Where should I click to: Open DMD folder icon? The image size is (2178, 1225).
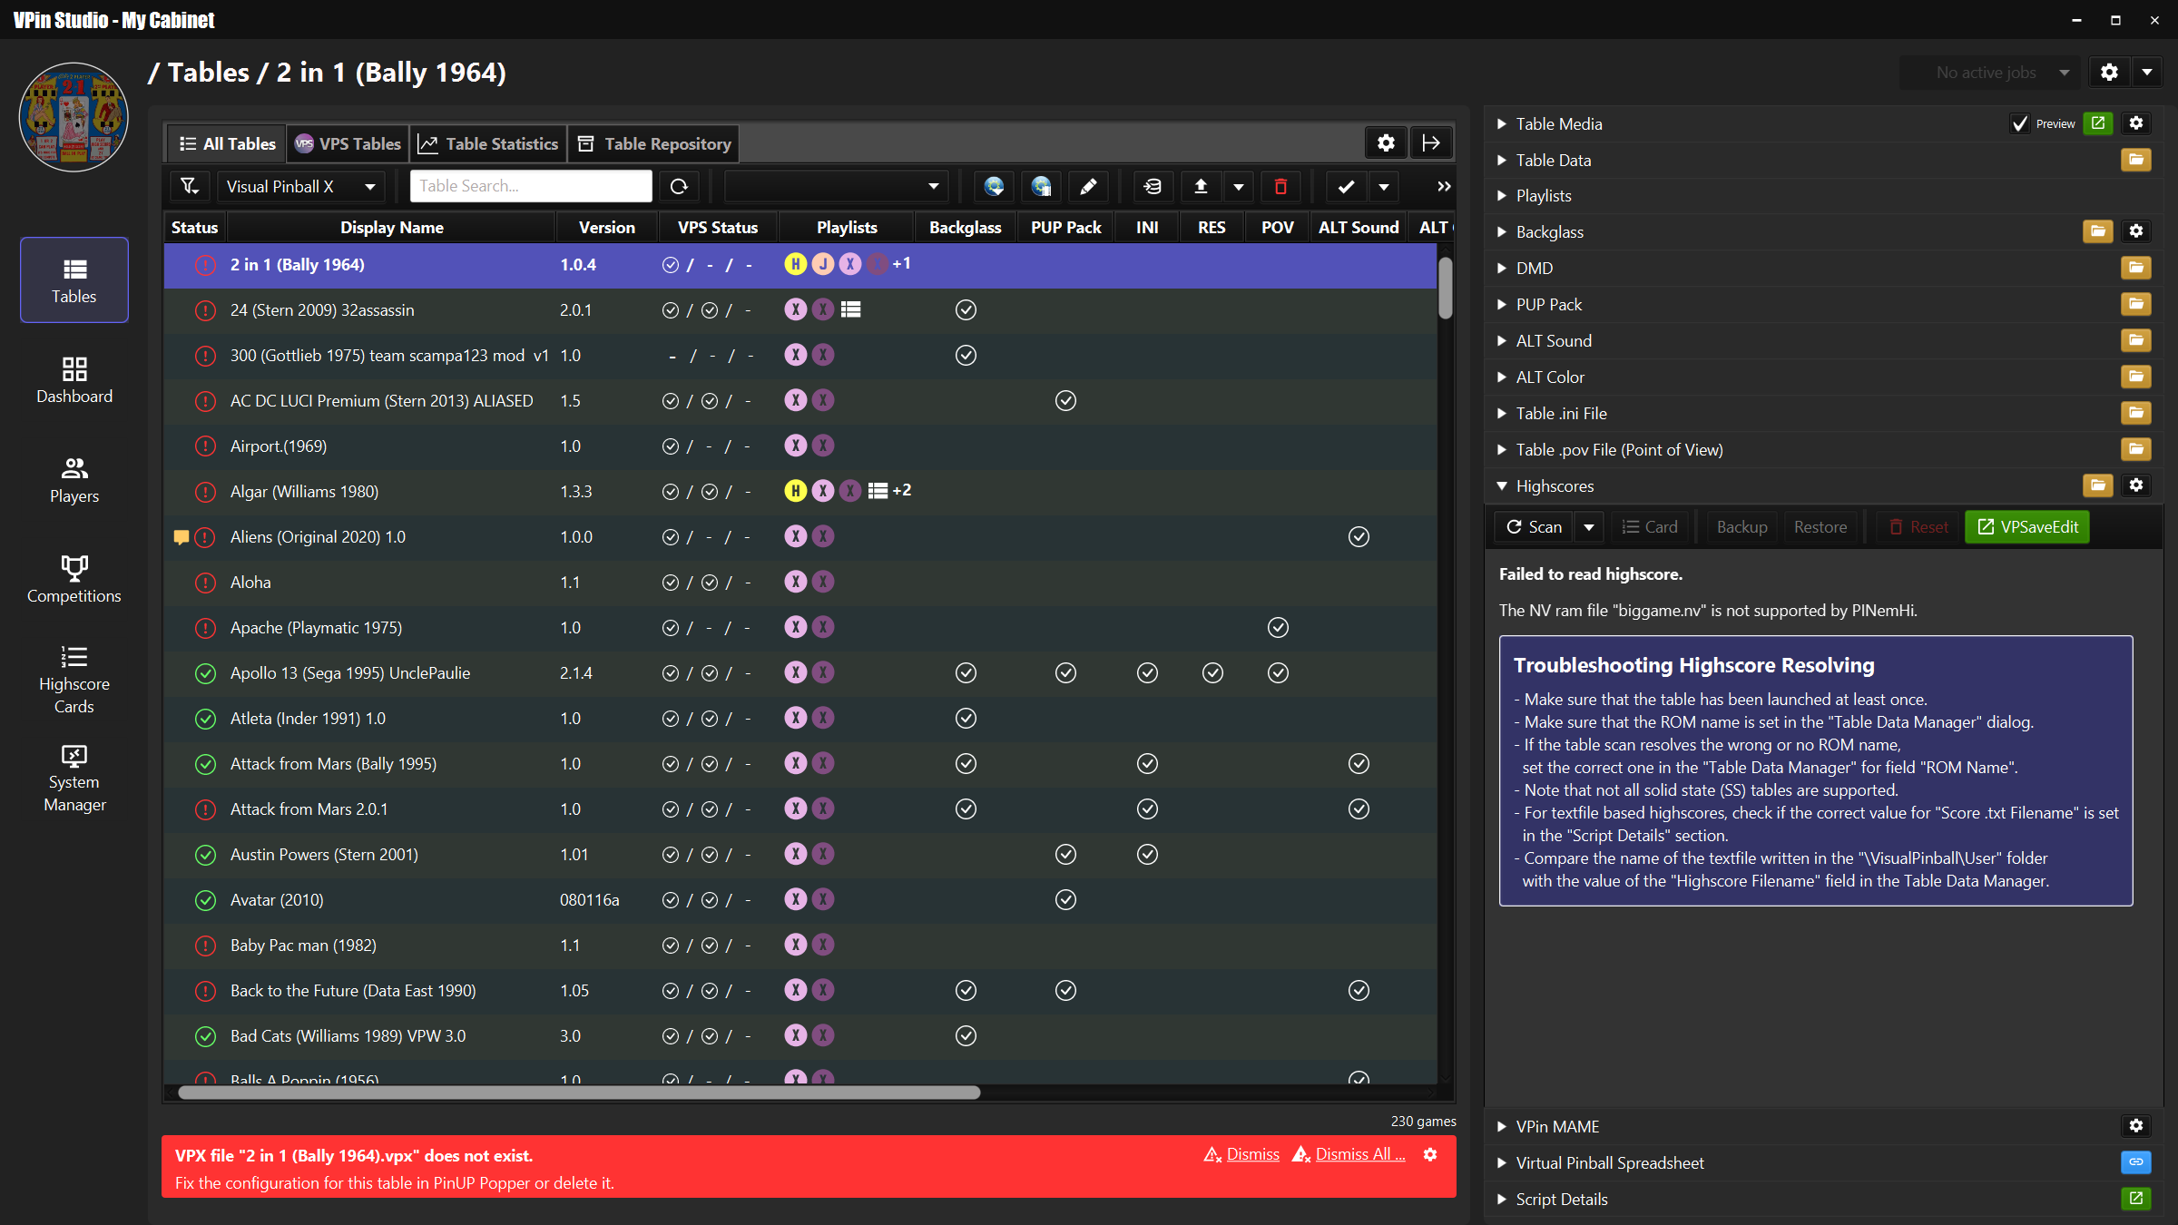(2136, 268)
